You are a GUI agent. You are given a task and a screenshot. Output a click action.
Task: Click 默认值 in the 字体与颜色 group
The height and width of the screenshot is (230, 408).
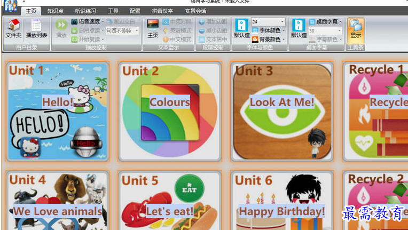click(x=242, y=29)
